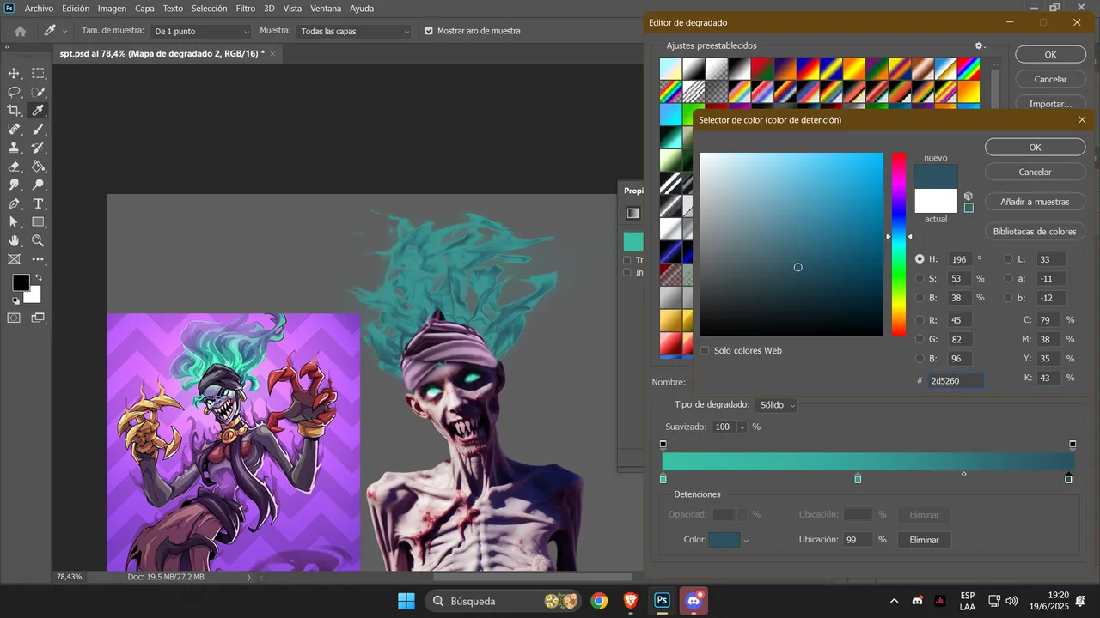Select the Lab b channel radio button
The image size is (1100, 618).
pos(1009,298)
